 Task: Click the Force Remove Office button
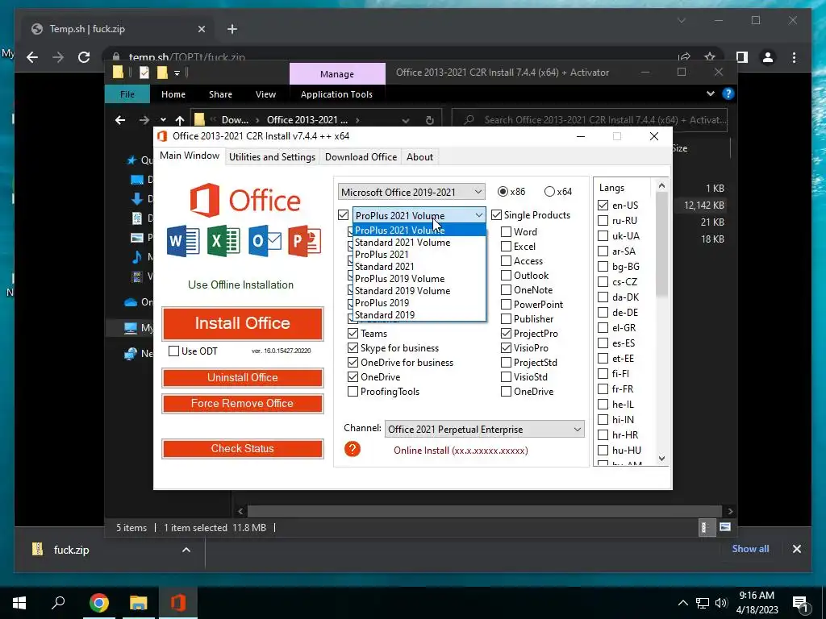tap(242, 403)
